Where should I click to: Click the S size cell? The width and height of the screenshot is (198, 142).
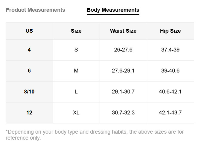pyautogui.click(x=76, y=50)
